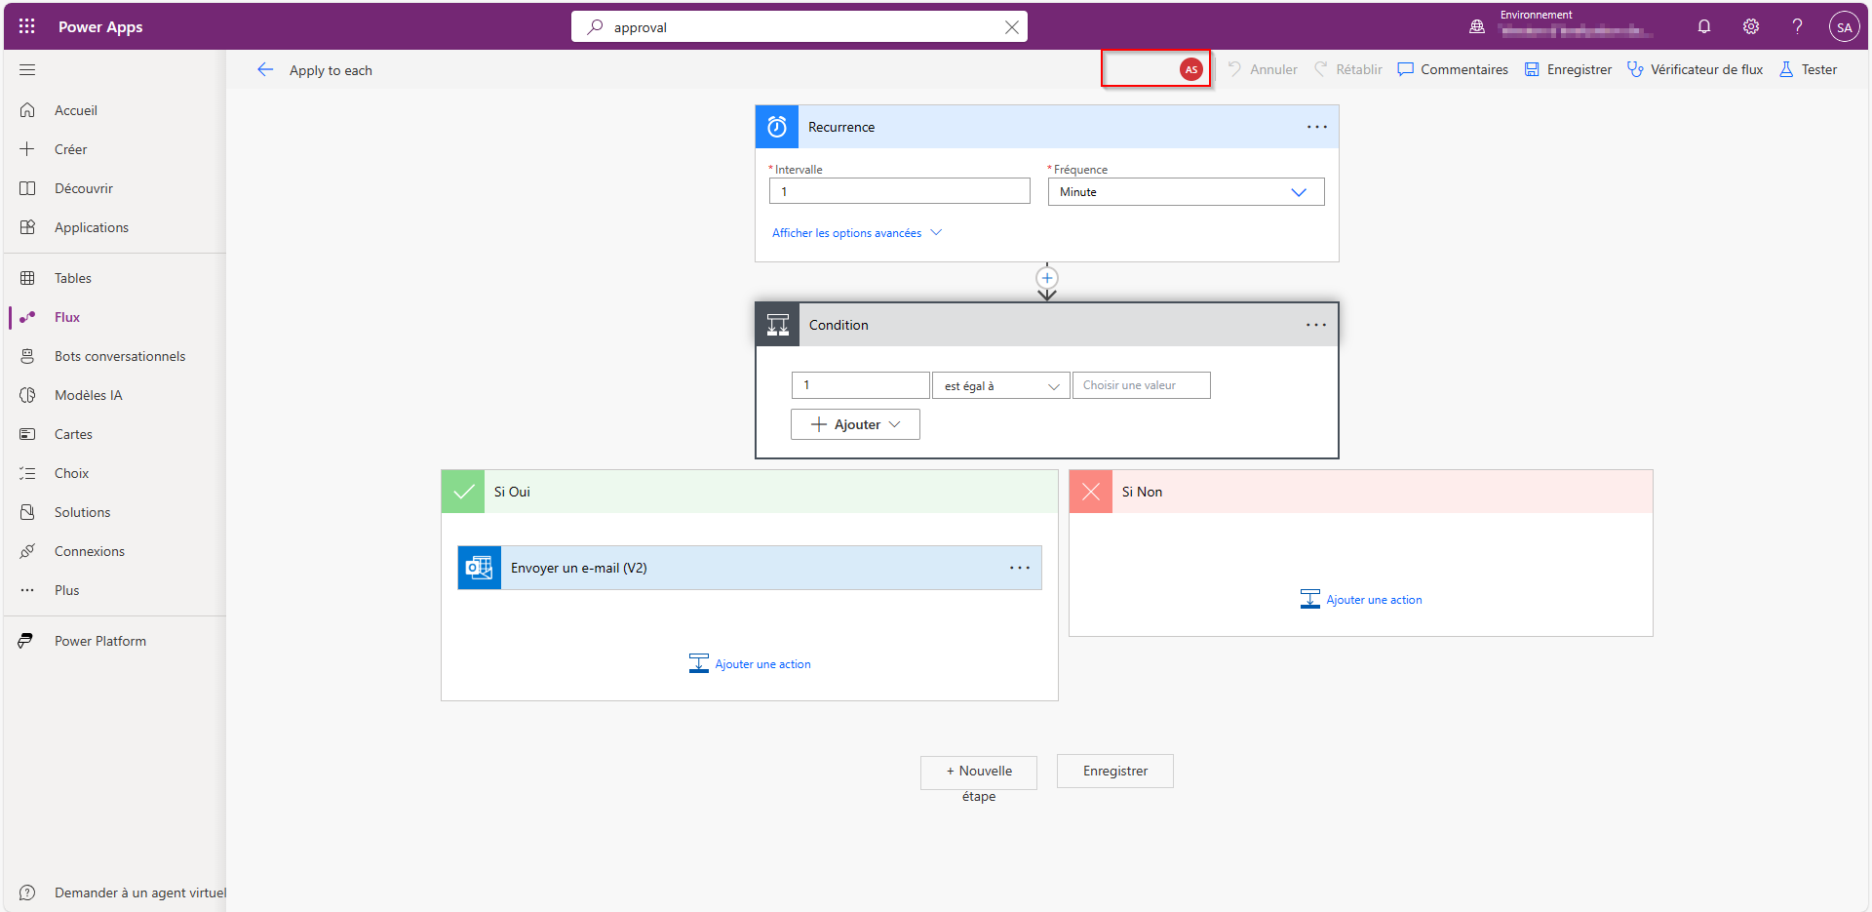Screen dimensions: 1872x912
Task: Click Ajouter une action under Si Non
Action: (1361, 600)
